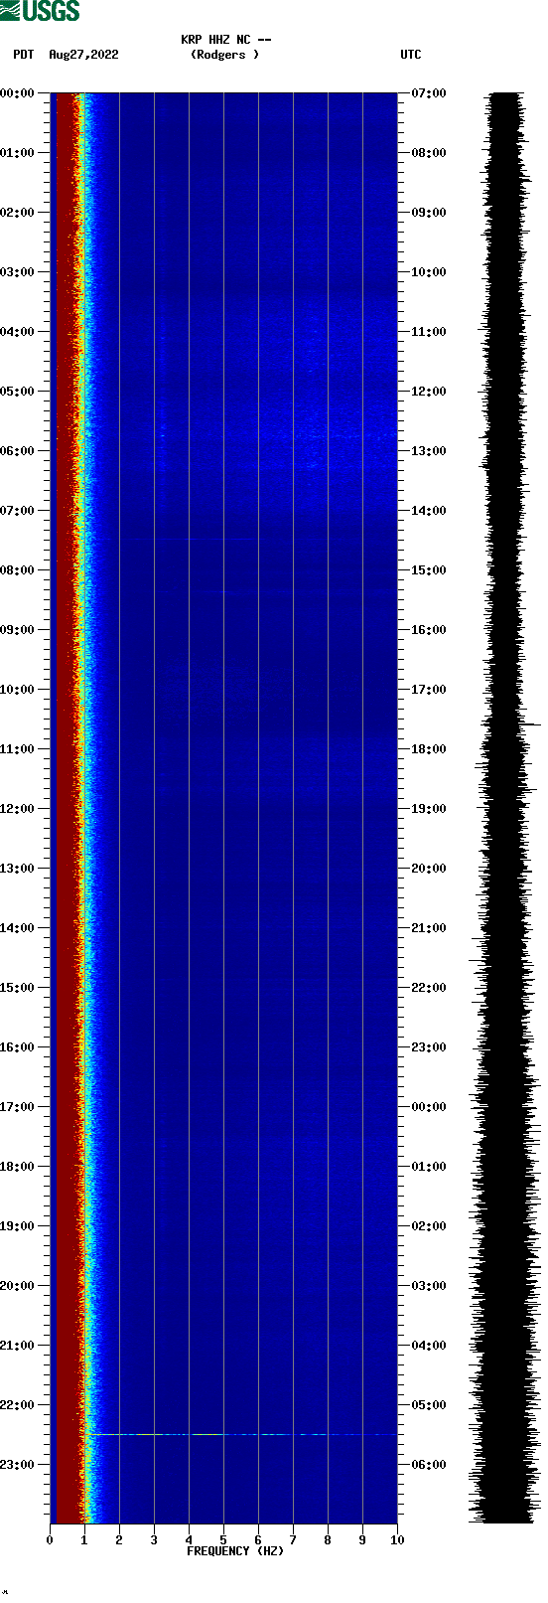
Task: Select the 17:00 UTC time tick label
Action: [x=429, y=690]
